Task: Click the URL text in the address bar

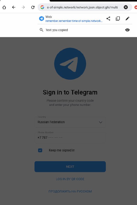Action: [x=82, y=7]
